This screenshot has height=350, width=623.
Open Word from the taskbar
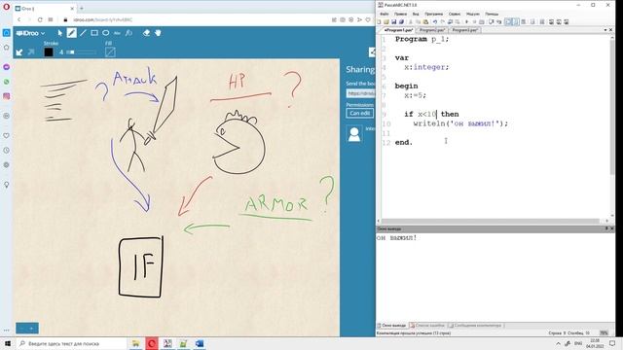pyautogui.click(x=200, y=343)
